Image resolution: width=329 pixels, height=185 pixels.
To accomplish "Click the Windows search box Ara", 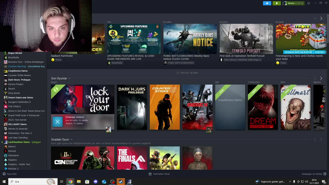I will (x=33, y=182).
